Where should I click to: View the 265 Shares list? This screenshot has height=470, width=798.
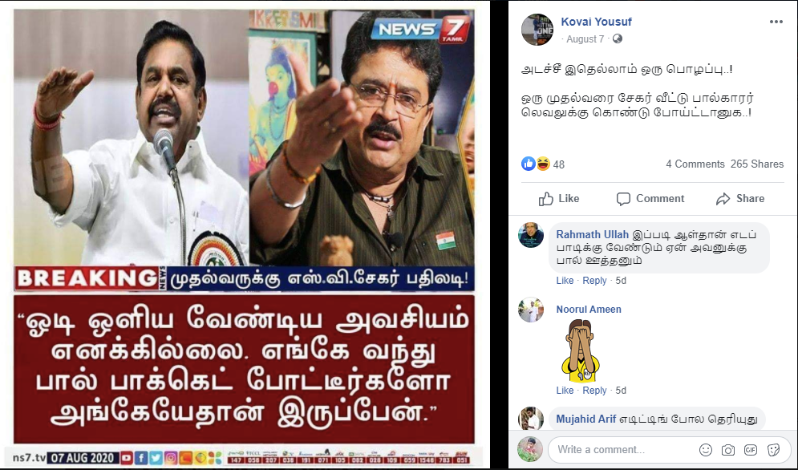pos(757,164)
